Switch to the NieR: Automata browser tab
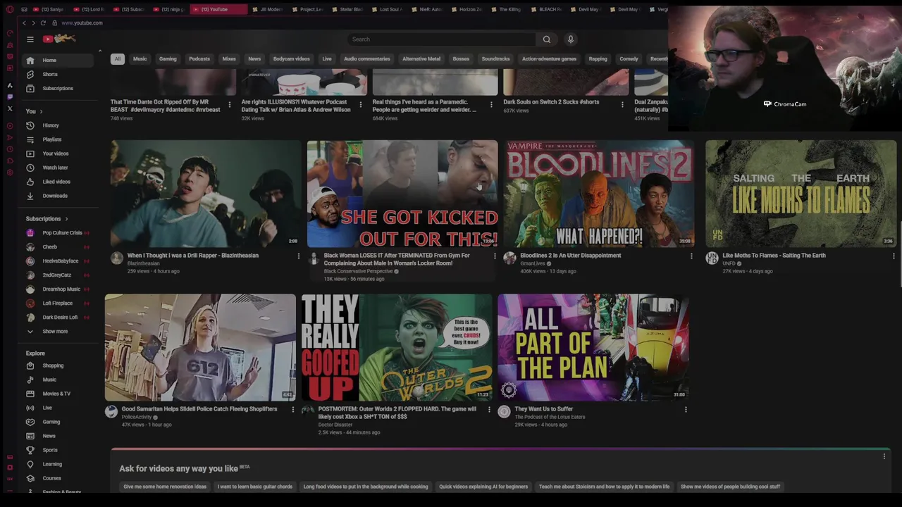Viewport: 902px width, 507px height. (427, 10)
